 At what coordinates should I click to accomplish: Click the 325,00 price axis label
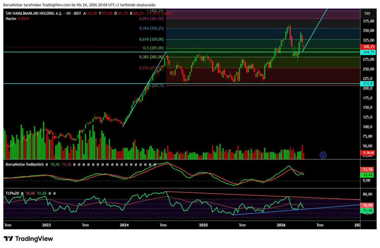tap(368, 40)
